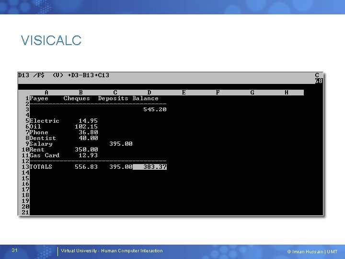Click total deposits 395.00 in row 13
345x259 pixels.
(x=121, y=167)
